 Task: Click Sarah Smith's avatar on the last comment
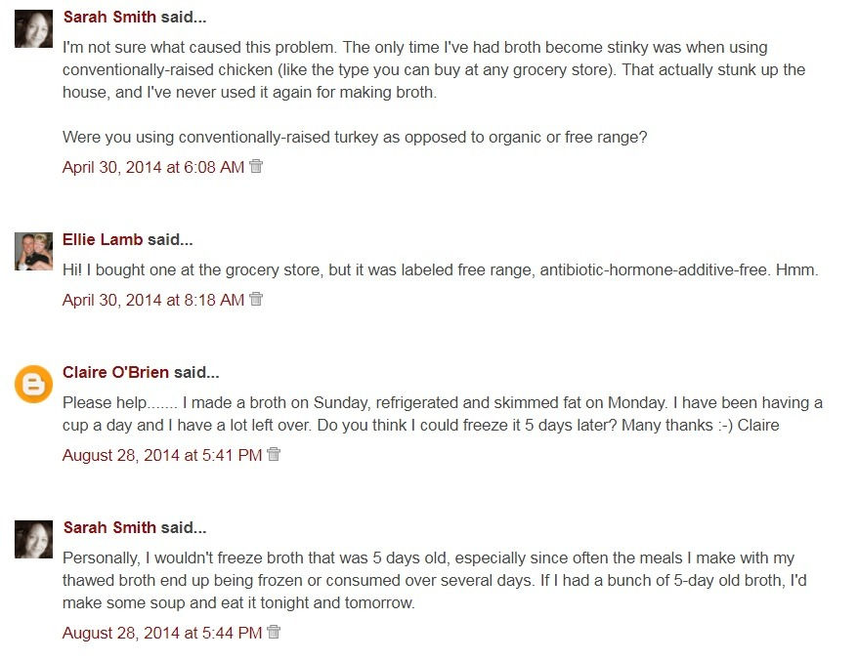33,539
